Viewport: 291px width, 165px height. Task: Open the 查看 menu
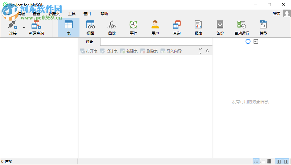tap(36, 14)
